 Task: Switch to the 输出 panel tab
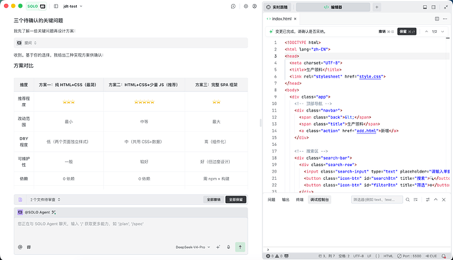pyautogui.click(x=286, y=200)
